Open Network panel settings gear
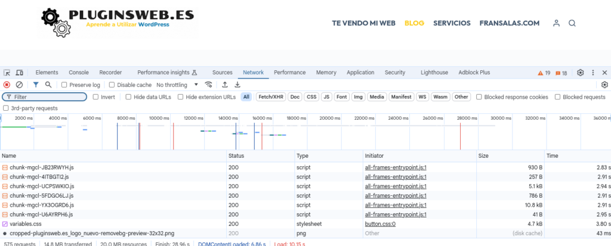The width and height of the screenshot is (611, 246). [605, 85]
